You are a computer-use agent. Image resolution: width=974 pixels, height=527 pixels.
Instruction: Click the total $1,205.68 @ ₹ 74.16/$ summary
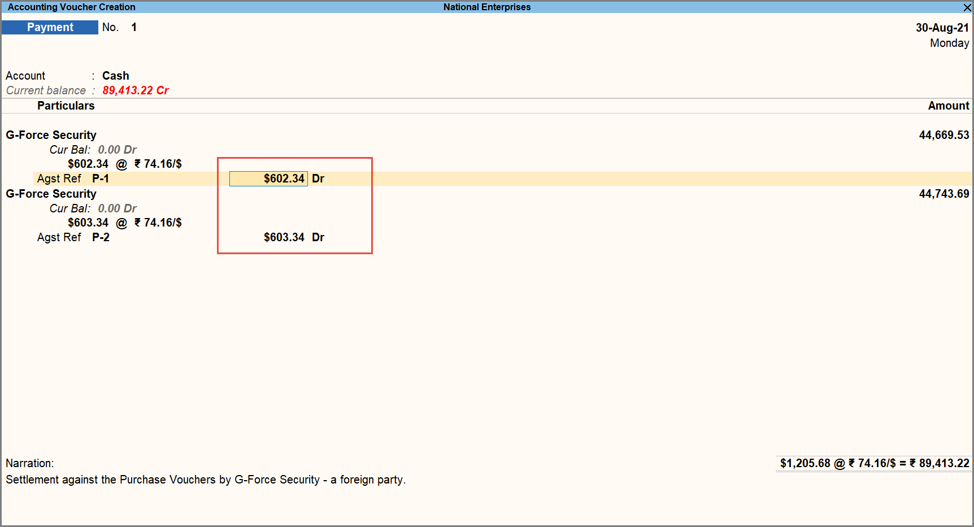[x=874, y=463]
